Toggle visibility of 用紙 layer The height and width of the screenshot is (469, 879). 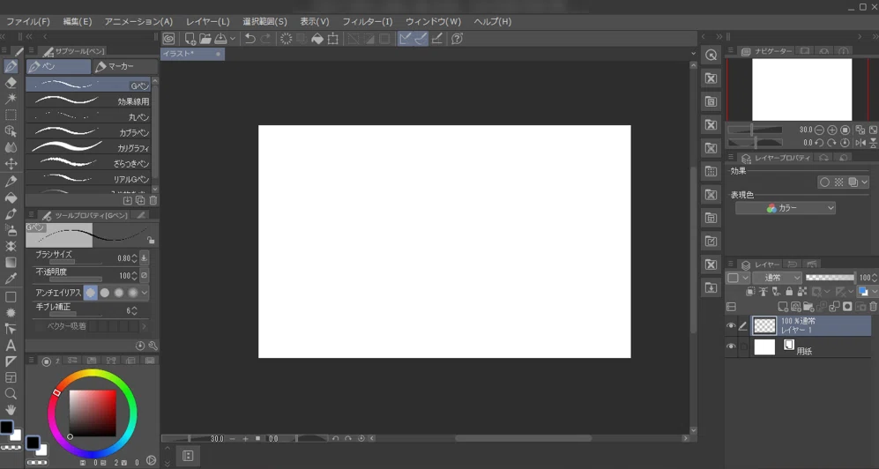click(x=731, y=346)
